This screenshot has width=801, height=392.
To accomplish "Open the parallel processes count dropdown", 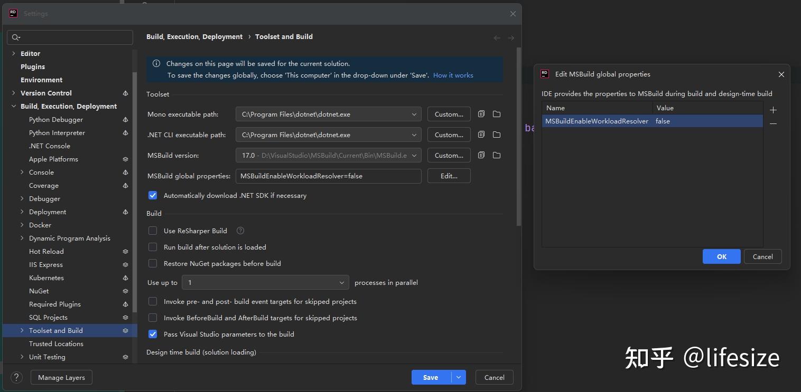I will click(342, 282).
